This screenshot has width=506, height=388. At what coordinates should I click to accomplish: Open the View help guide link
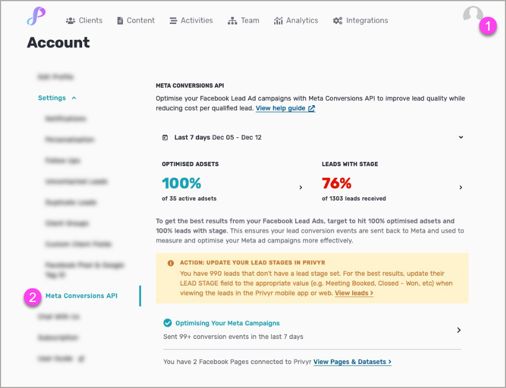(x=280, y=108)
